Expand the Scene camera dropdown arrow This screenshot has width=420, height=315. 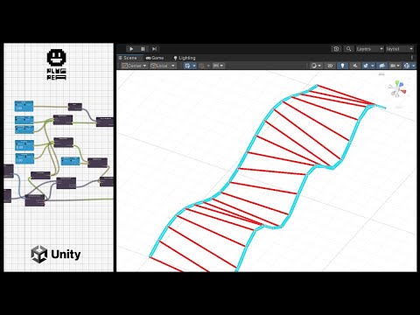[x=399, y=66]
